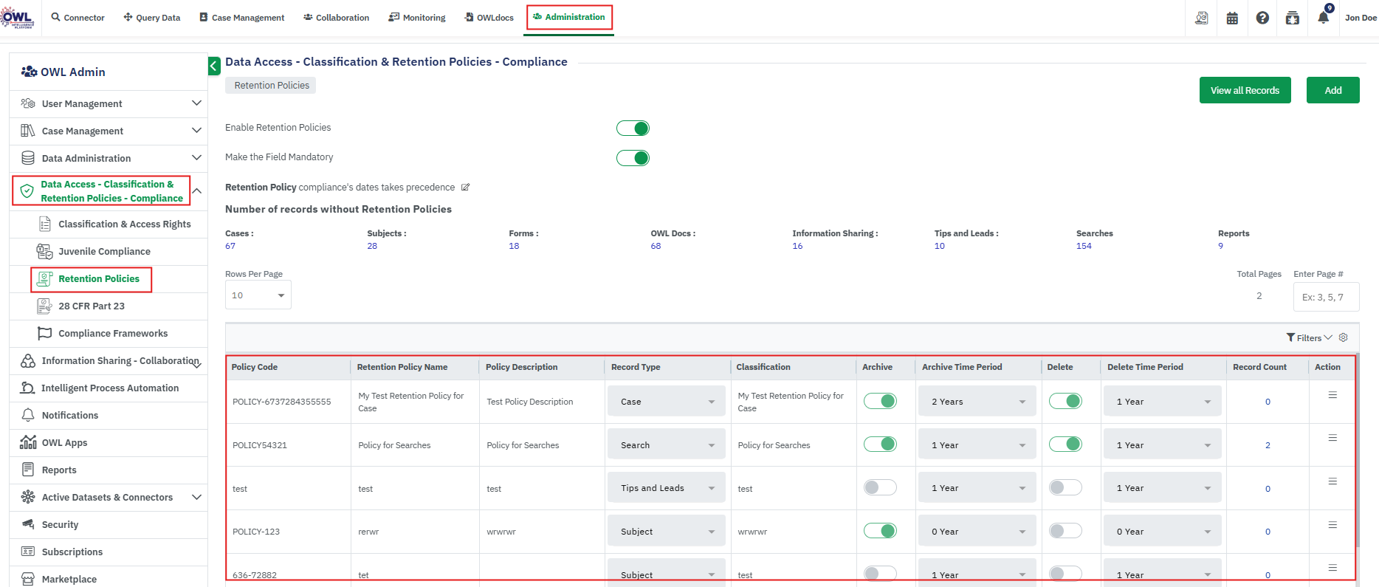Open the Rows Per Page dropdown
Screen dimensions: 1379x587
pos(258,295)
